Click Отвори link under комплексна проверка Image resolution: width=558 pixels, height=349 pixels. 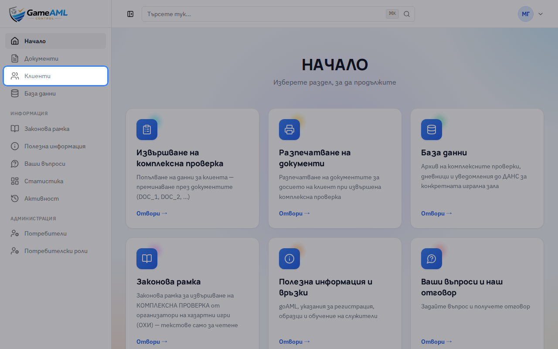152,213
